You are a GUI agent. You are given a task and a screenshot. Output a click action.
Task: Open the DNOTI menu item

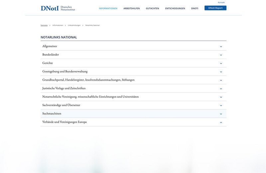[195, 8]
